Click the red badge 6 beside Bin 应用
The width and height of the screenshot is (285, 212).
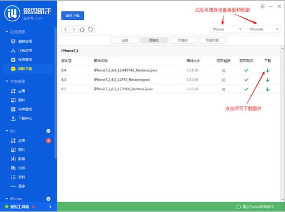pos(48,141)
